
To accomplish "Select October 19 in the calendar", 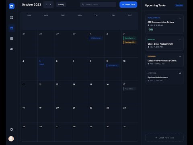I will [46, 114].
